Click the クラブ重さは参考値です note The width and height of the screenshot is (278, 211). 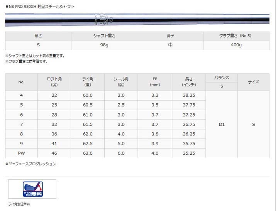(27, 61)
